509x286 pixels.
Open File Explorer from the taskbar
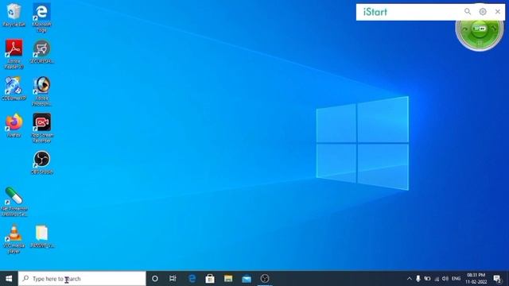pos(228,279)
